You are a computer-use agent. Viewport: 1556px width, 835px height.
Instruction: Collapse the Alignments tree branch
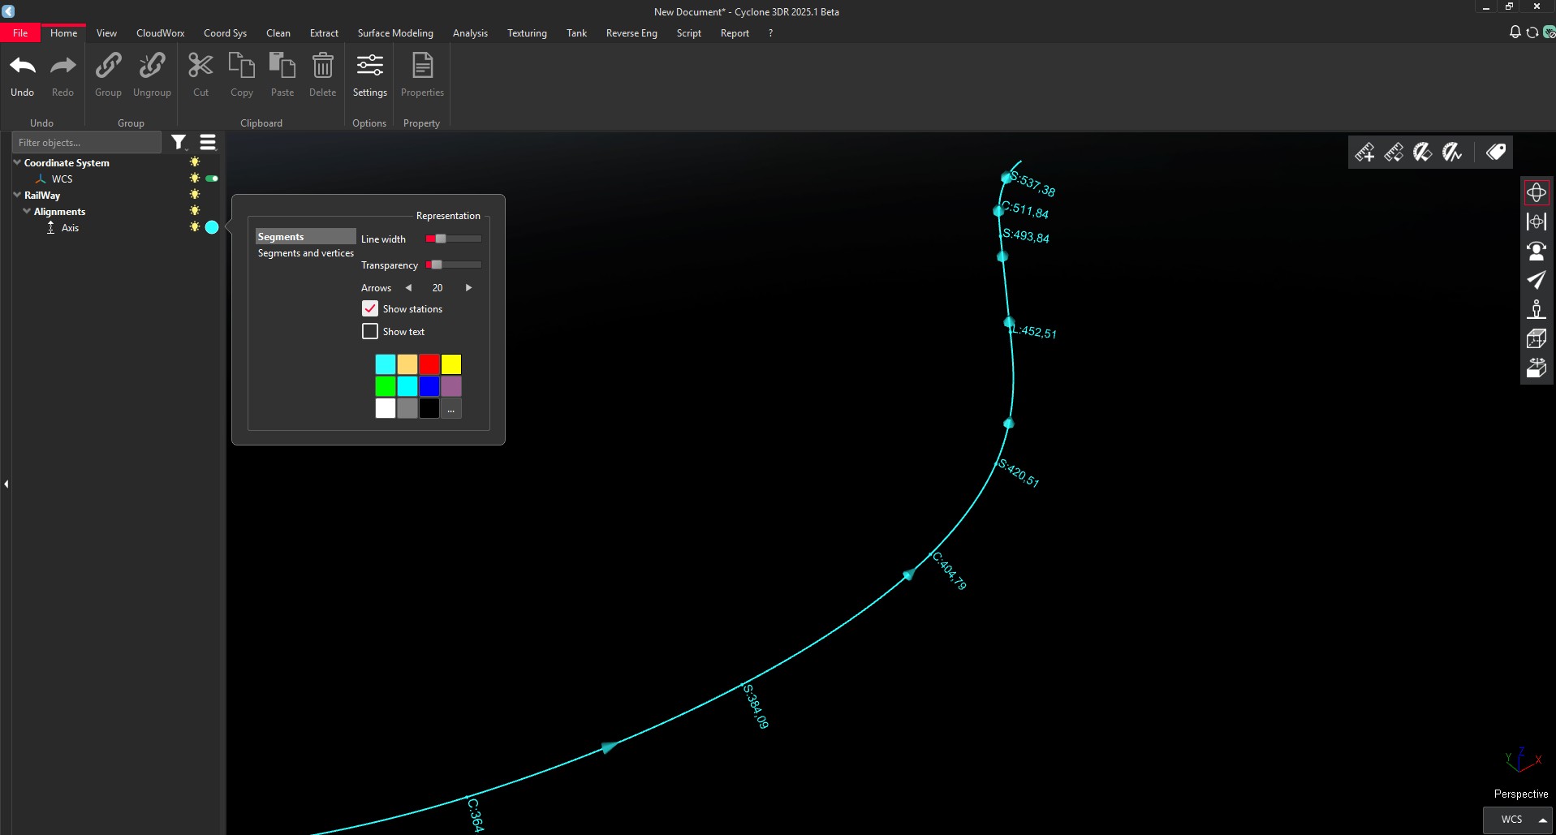(x=26, y=211)
